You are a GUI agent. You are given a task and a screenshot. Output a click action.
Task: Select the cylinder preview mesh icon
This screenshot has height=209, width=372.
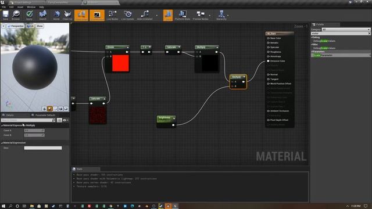coord(44,109)
